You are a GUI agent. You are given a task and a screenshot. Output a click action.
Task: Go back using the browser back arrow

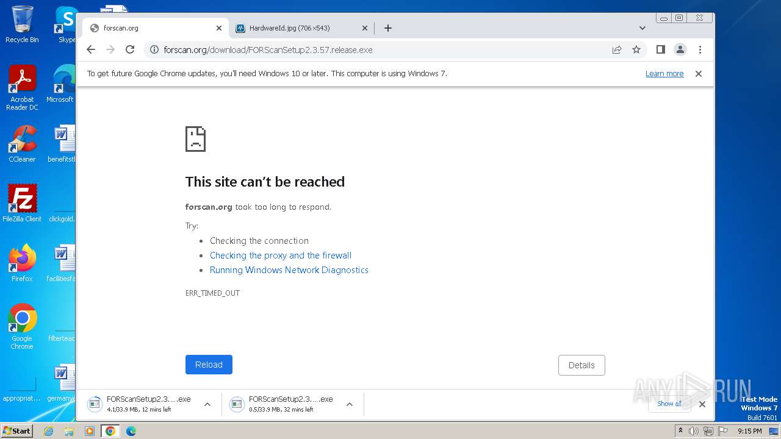(91, 49)
